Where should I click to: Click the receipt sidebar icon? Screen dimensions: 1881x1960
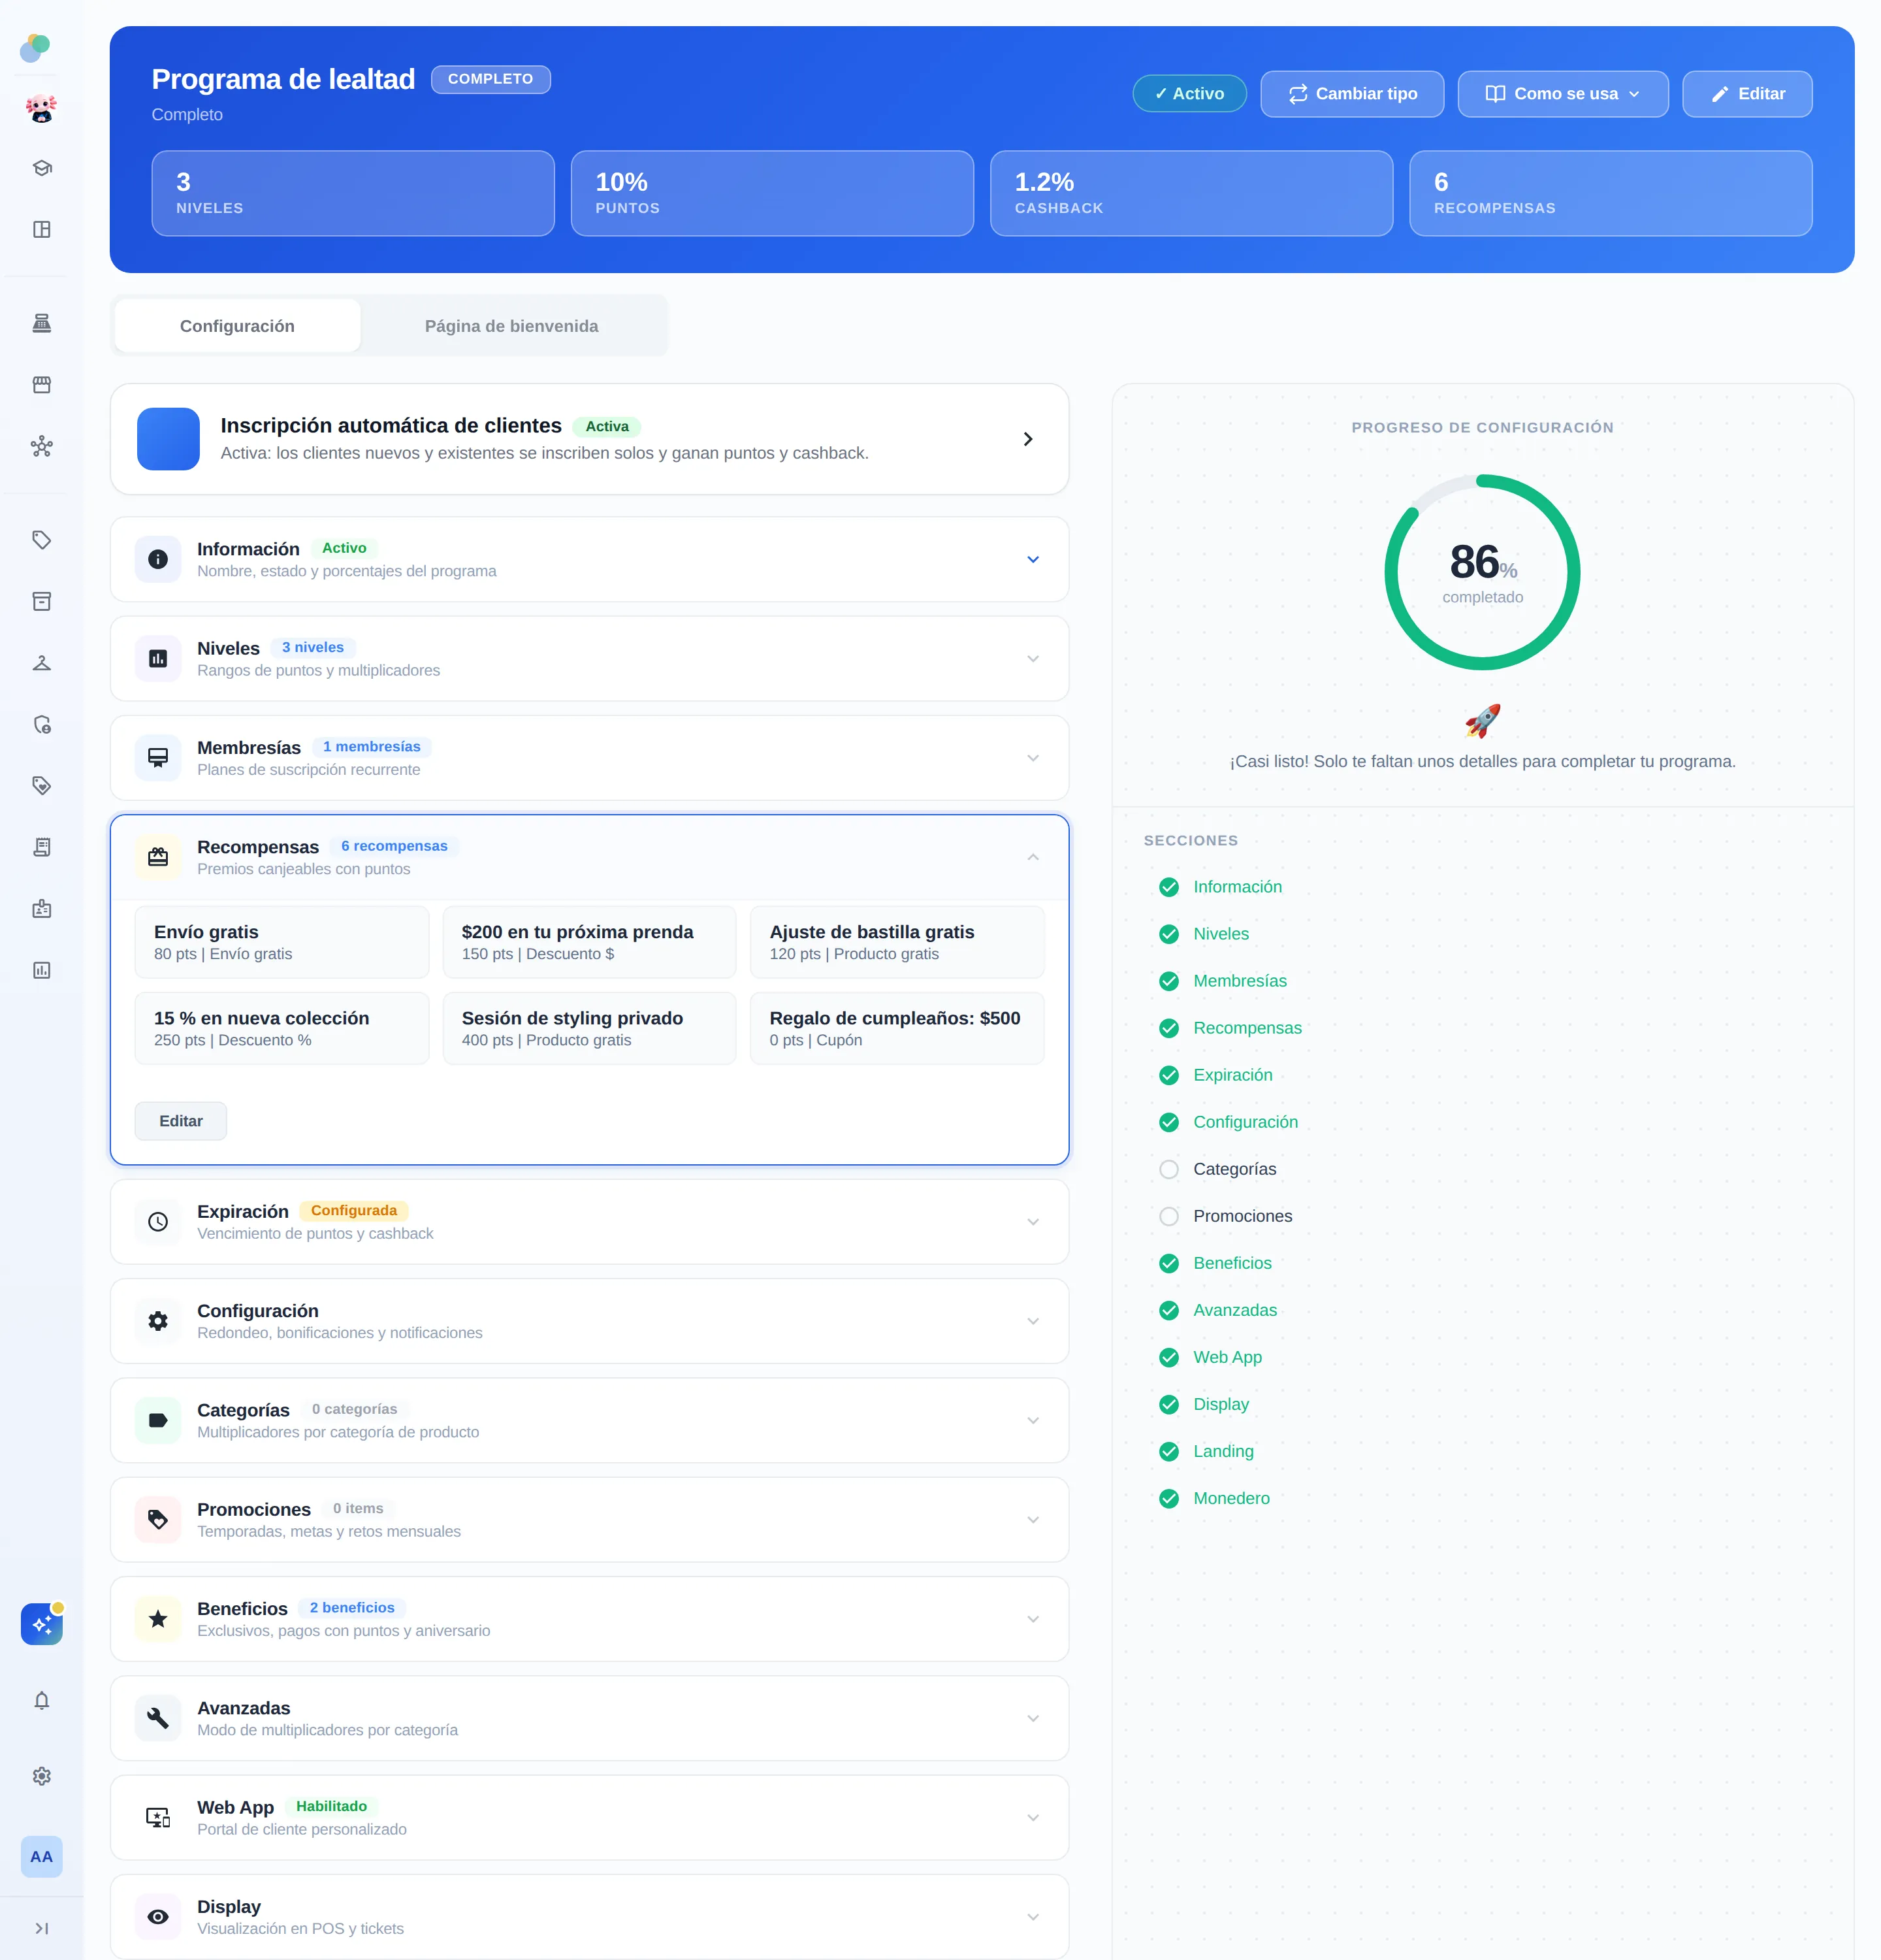click(41, 847)
